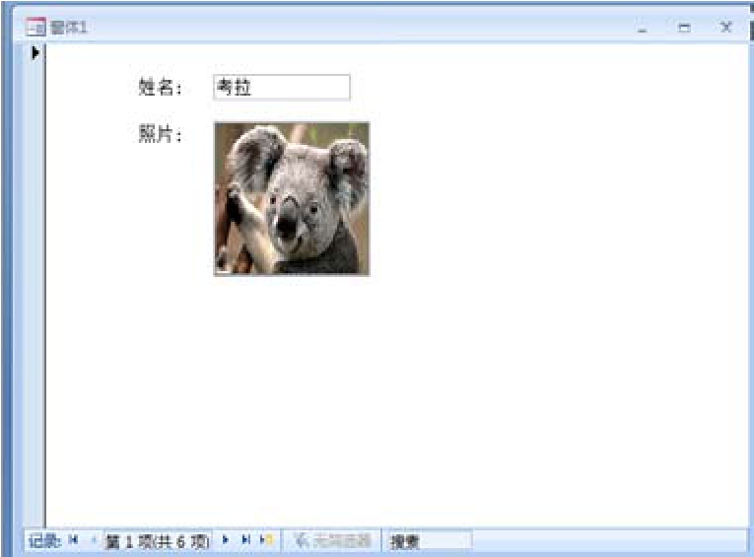The height and width of the screenshot is (557, 754).
Task: Click the no-filter indicator button
Action: [x=332, y=540]
